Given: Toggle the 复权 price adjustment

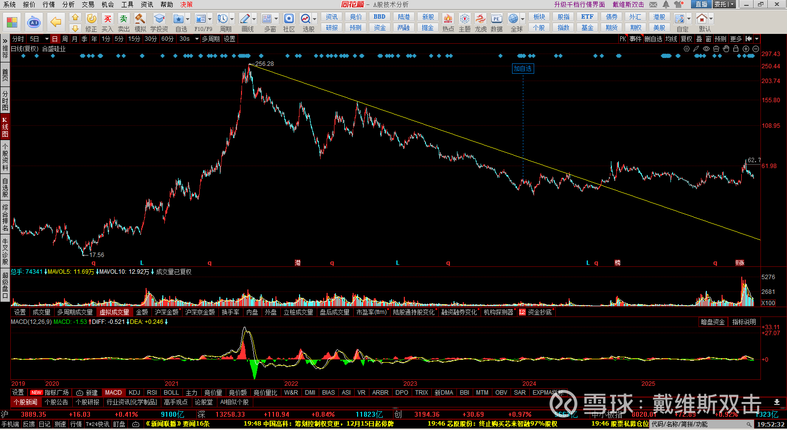Looking at the screenshot, I should point(687,39).
